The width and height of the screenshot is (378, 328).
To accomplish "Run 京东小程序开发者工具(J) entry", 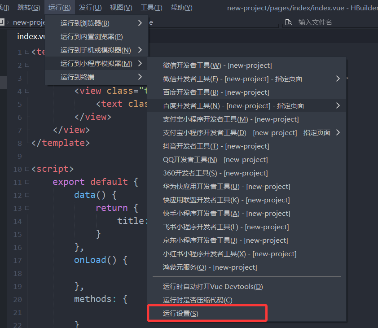I will point(247,241).
